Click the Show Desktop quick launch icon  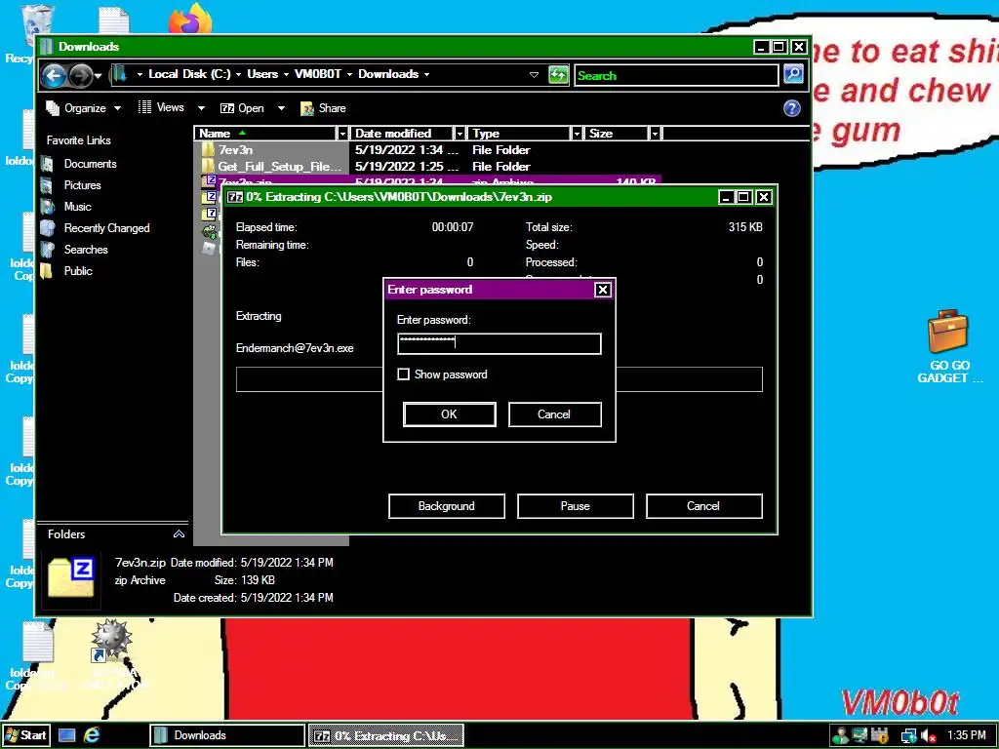point(67,735)
